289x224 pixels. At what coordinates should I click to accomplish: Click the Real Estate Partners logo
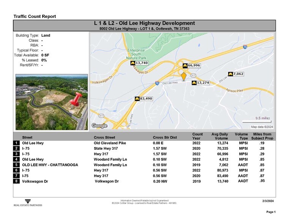(x=28, y=203)
